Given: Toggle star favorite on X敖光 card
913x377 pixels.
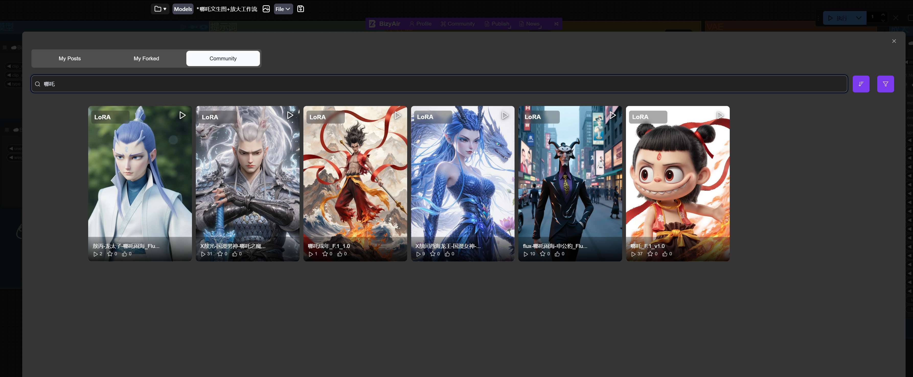Looking at the screenshot, I should click(x=220, y=254).
